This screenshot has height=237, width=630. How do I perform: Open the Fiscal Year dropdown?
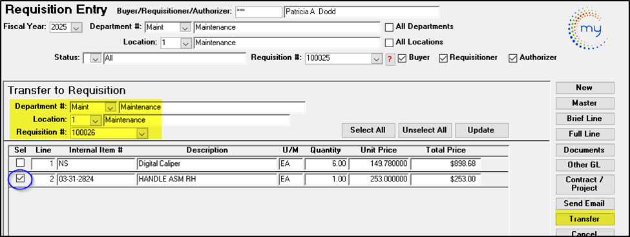point(77,28)
